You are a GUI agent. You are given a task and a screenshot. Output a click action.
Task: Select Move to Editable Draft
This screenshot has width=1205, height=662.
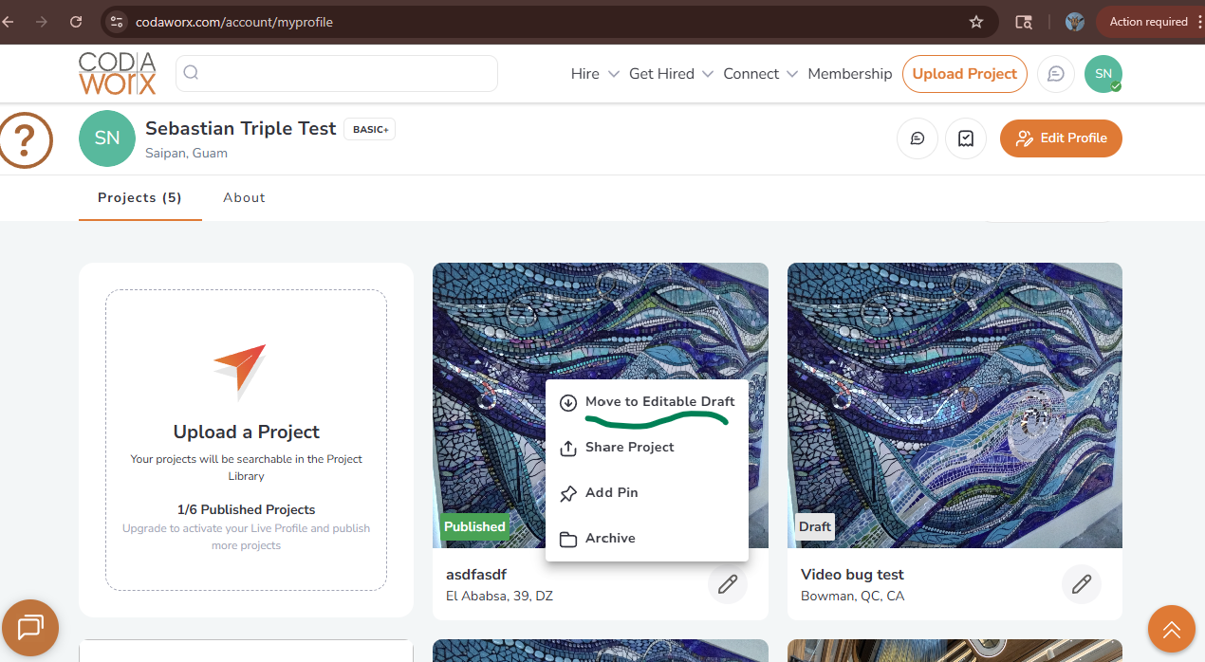(x=659, y=402)
